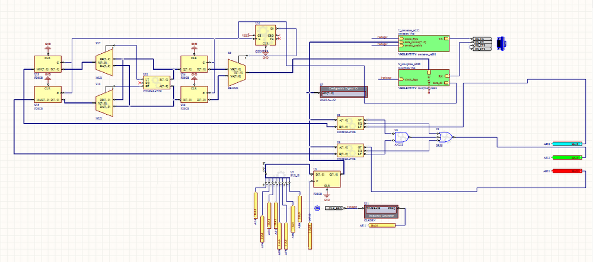Click the blue serial connector symbol
This screenshot has height=262, width=593.
pyautogui.click(x=501, y=41)
